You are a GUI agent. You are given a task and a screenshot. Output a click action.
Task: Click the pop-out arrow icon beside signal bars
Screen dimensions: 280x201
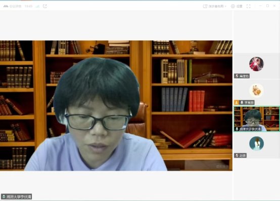45,6
